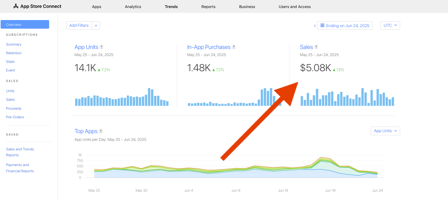
Task: Click the App Store Connect apple logo
Action: [16, 6]
